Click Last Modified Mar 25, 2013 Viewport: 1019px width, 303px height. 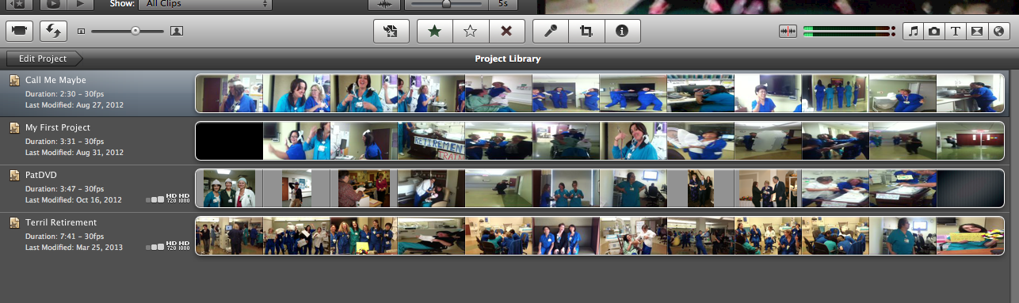[x=74, y=247]
